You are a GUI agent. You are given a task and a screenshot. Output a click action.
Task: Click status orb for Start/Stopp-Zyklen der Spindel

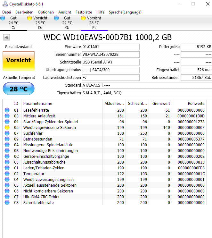[x=7, y=122]
